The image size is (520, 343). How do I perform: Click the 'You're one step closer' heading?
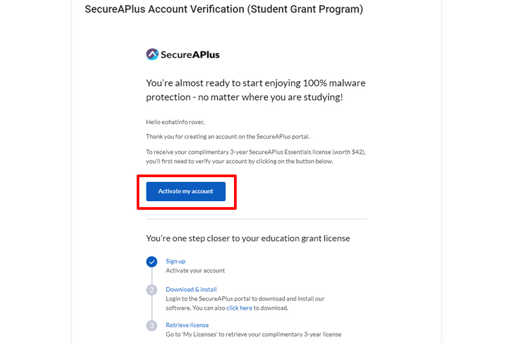[248, 238]
